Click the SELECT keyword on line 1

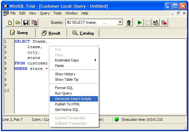click(x=22, y=41)
